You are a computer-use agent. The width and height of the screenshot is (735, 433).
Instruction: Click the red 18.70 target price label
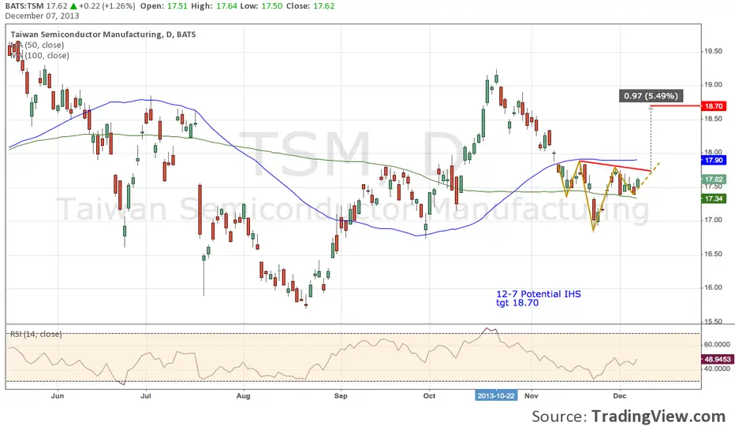[713, 106]
